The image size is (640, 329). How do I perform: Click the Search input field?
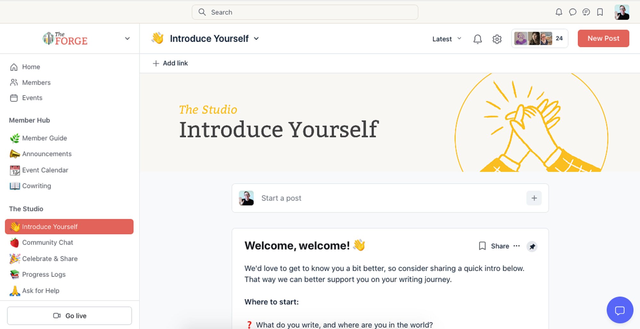pyautogui.click(x=305, y=12)
